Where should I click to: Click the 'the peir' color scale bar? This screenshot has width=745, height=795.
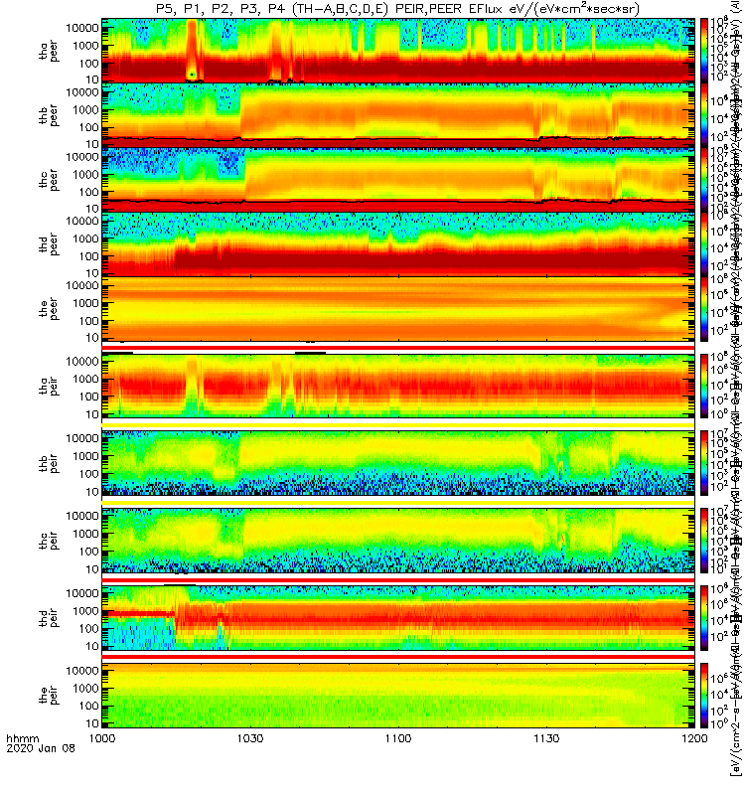pos(704,695)
